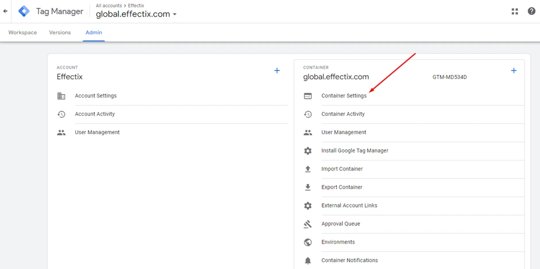Open the Approval Queue

pos(341,224)
